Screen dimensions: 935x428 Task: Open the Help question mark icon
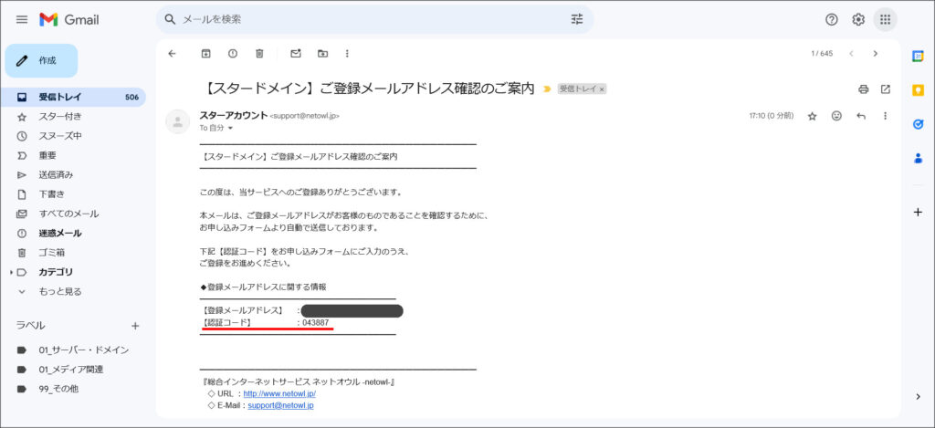click(x=831, y=20)
